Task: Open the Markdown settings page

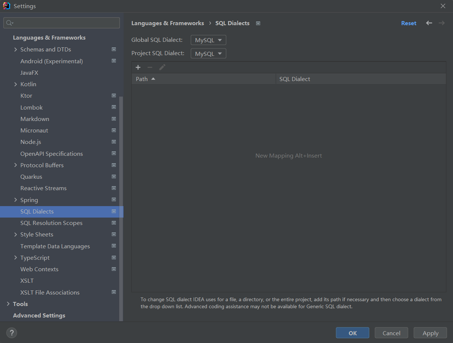Action: click(35, 119)
